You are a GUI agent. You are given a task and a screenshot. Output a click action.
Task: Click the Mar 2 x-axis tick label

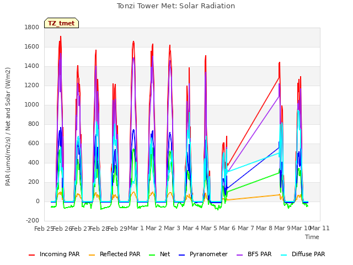154,228
